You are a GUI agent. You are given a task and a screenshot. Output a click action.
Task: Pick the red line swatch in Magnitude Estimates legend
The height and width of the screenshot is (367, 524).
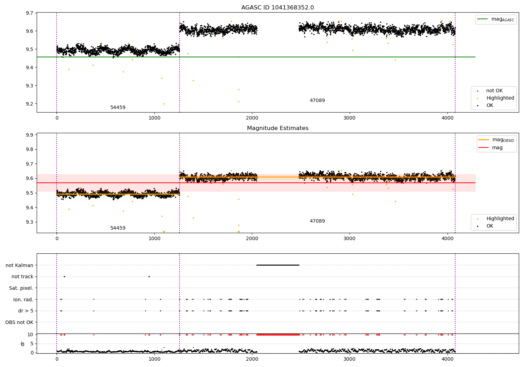click(484, 148)
